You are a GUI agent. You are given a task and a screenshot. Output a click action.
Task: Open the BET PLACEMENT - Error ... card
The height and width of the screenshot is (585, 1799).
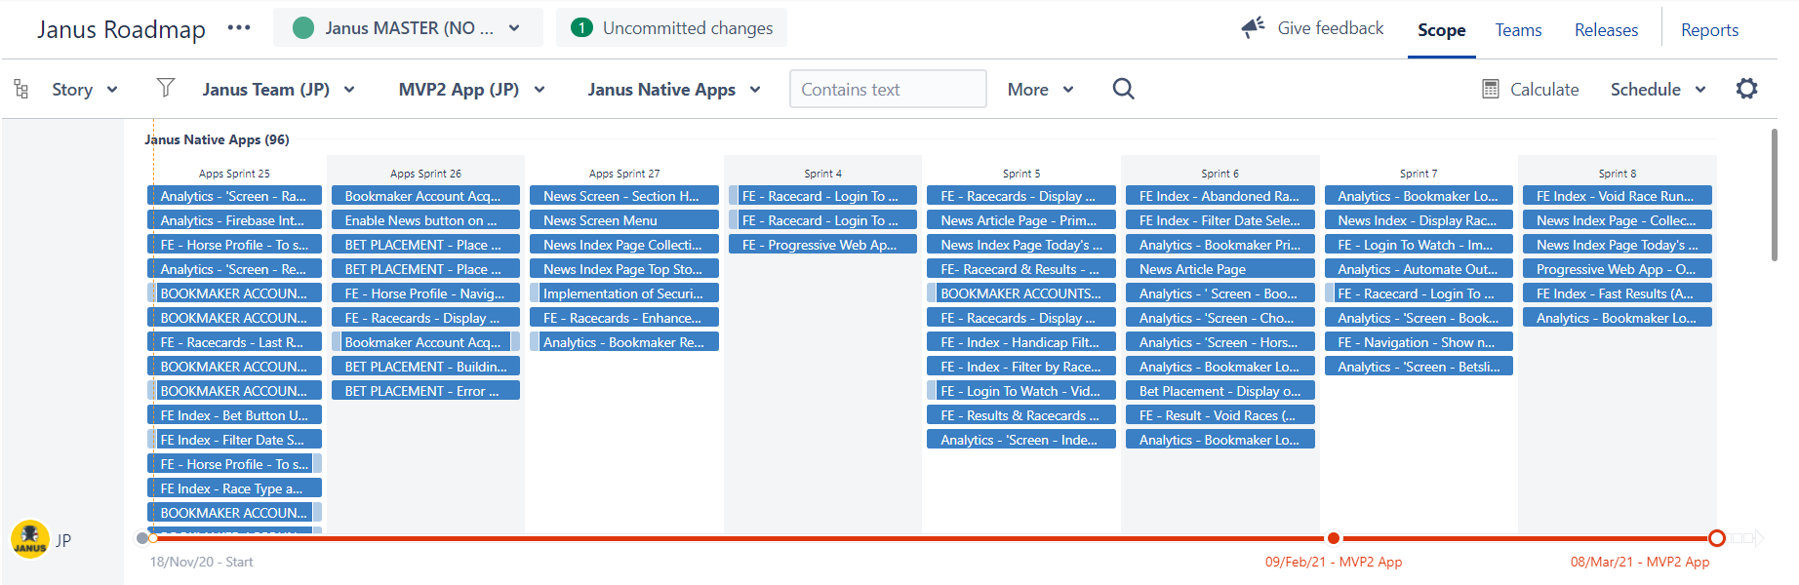point(425,391)
